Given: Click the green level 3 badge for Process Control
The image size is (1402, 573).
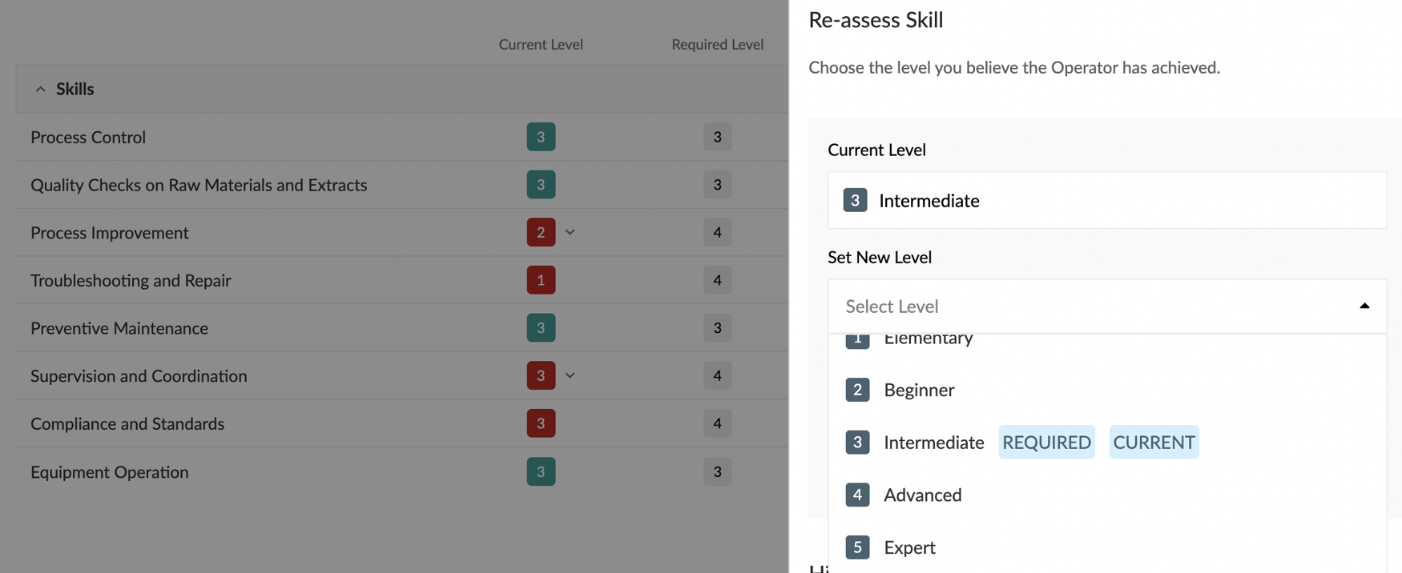Looking at the screenshot, I should (541, 137).
